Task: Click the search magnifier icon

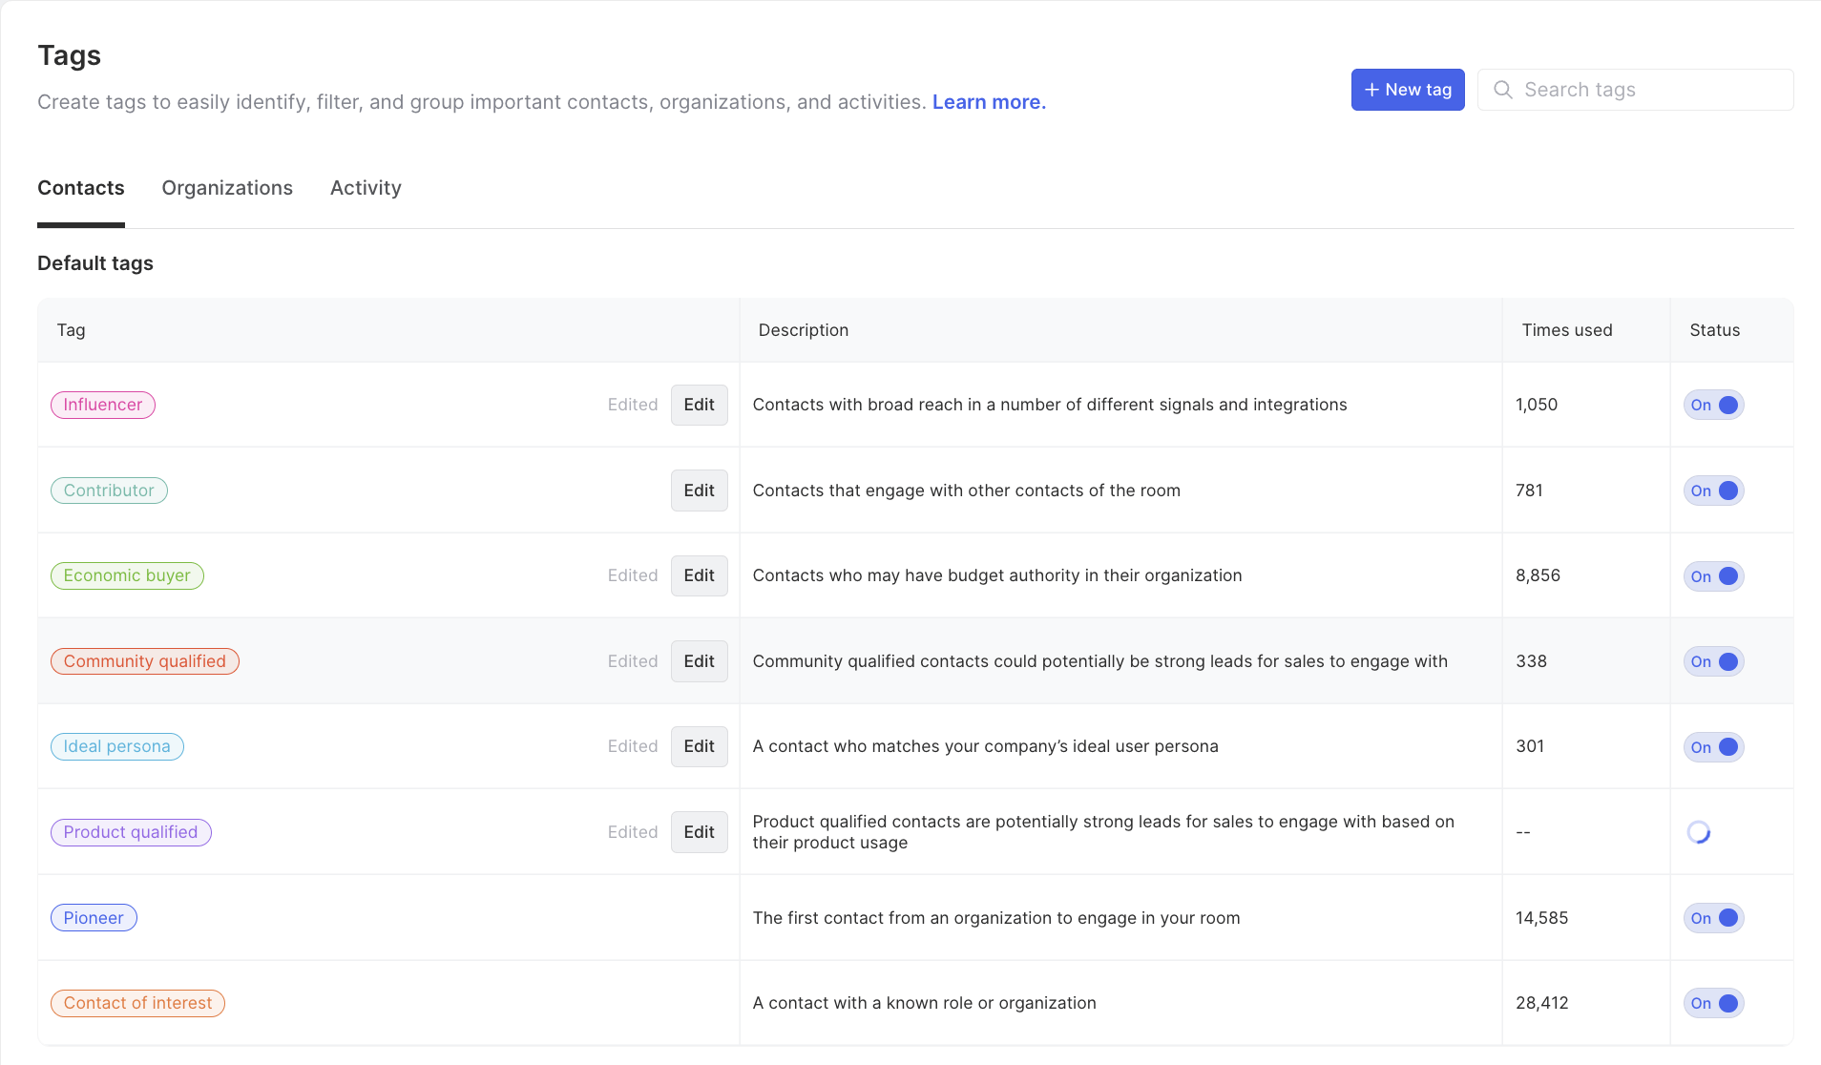Action: point(1503,90)
